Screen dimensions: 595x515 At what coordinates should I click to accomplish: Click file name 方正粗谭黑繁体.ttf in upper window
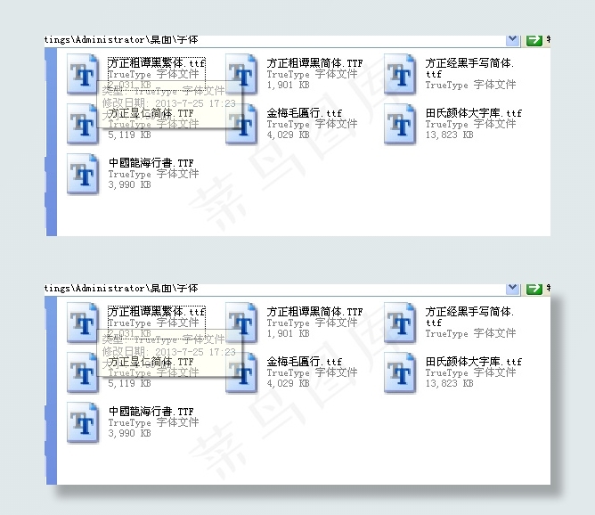point(157,63)
